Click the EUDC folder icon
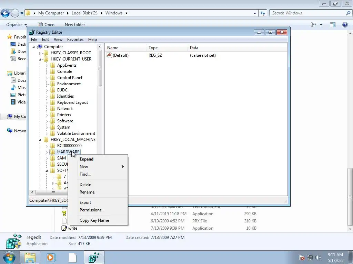This screenshot has width=353, height=264. pyautogui.click(x=52, y=90)
